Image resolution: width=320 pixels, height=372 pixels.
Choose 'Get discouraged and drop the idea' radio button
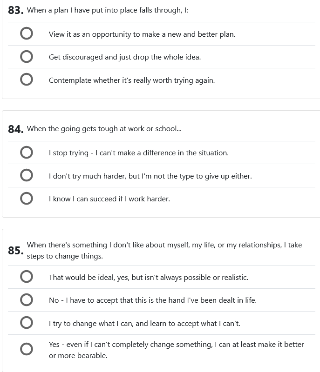pyautogui.click(x=27, y=57)
